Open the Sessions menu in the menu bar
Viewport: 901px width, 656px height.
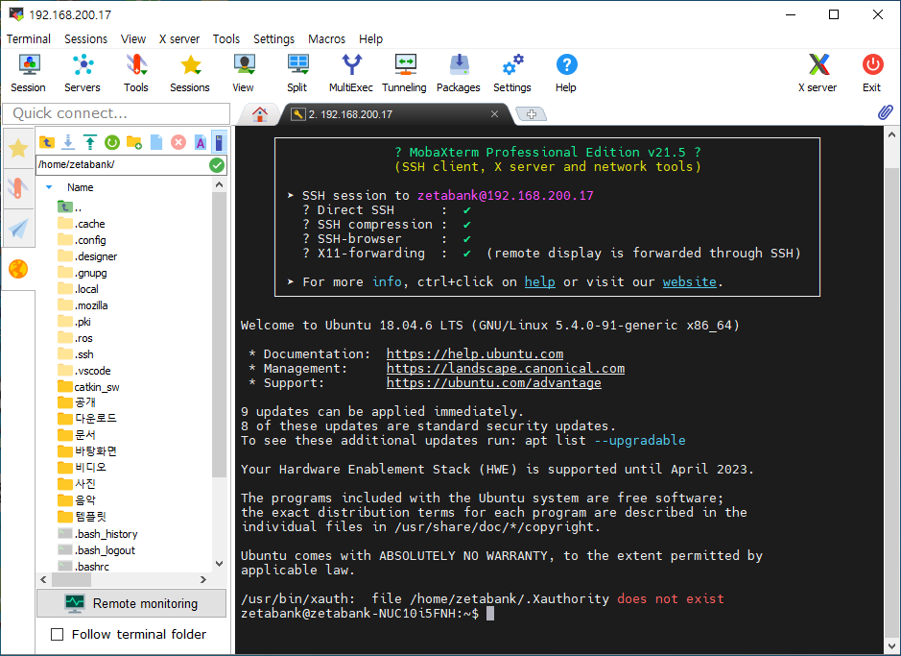[85, 39]
